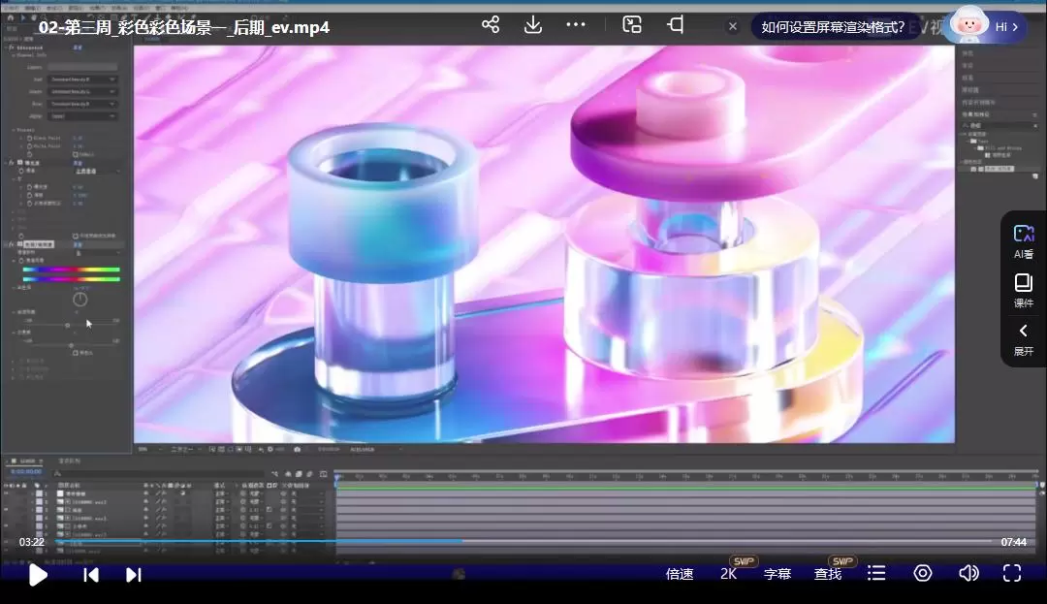Open the 2K video quality selector
Image resolution: width=1047 pixels, height=604 pixels.
[729, 573]
